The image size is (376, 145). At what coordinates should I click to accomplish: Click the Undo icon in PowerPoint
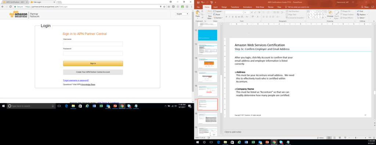(x=202, y=2)
